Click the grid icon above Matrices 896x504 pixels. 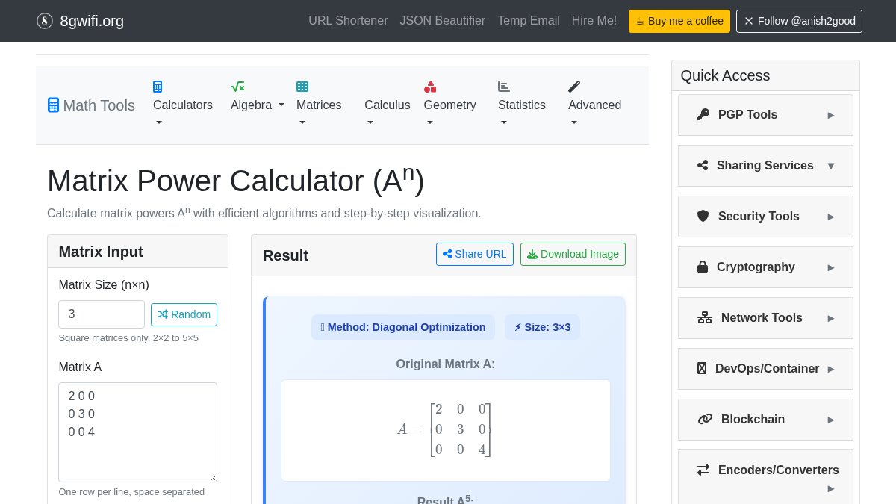(x=302, y=87)
